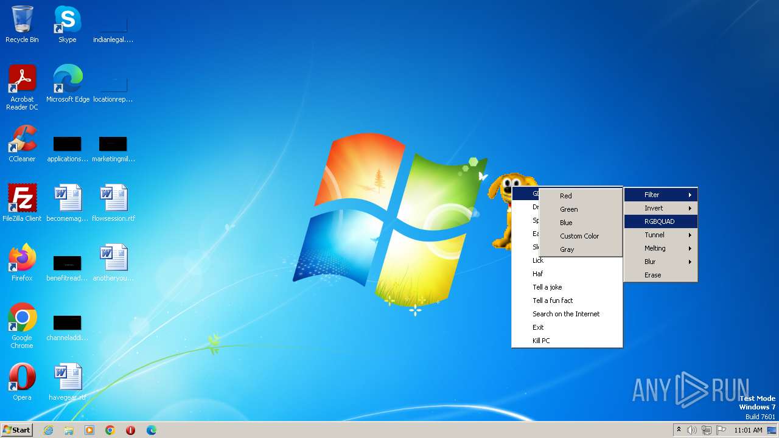Show hidden tray icons arrow
Image resolution: width=779 pixels, height=438 pixels.
pos(679,429)
